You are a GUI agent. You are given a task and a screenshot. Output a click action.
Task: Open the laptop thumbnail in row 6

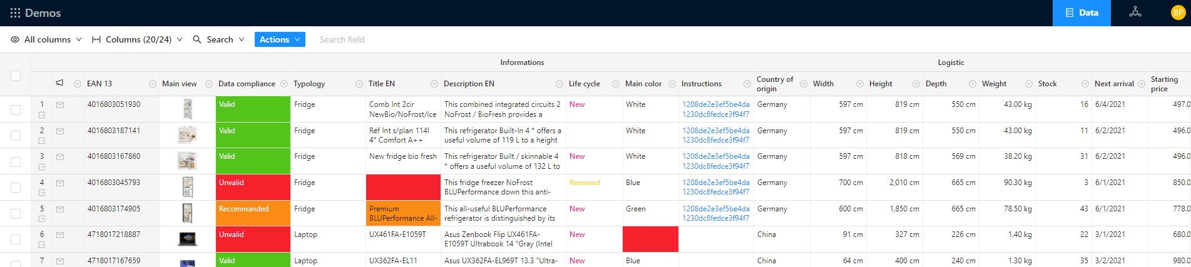click(x=187, y=239)
